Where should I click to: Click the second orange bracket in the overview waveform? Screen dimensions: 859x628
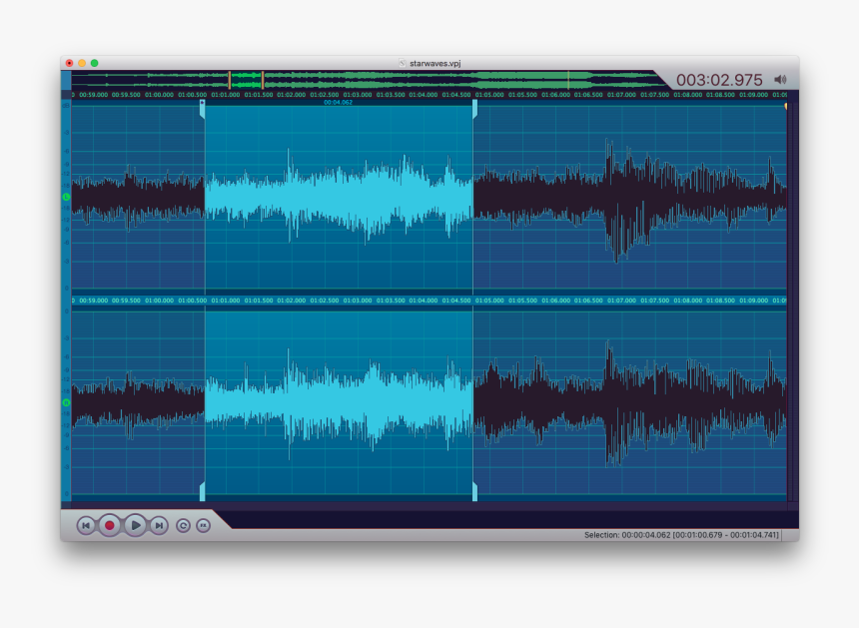pyautogui.click(x=263, y=80)
